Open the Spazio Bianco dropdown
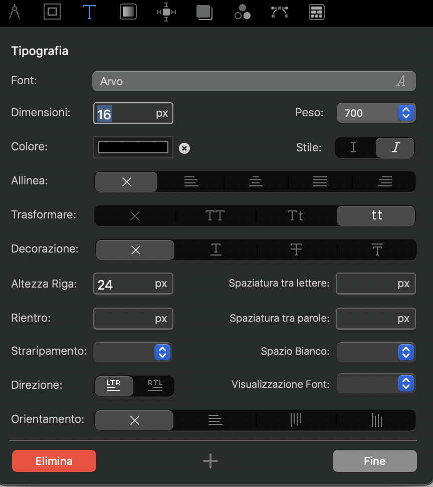This screenshot has width=433, height=487. click(406, 352)
